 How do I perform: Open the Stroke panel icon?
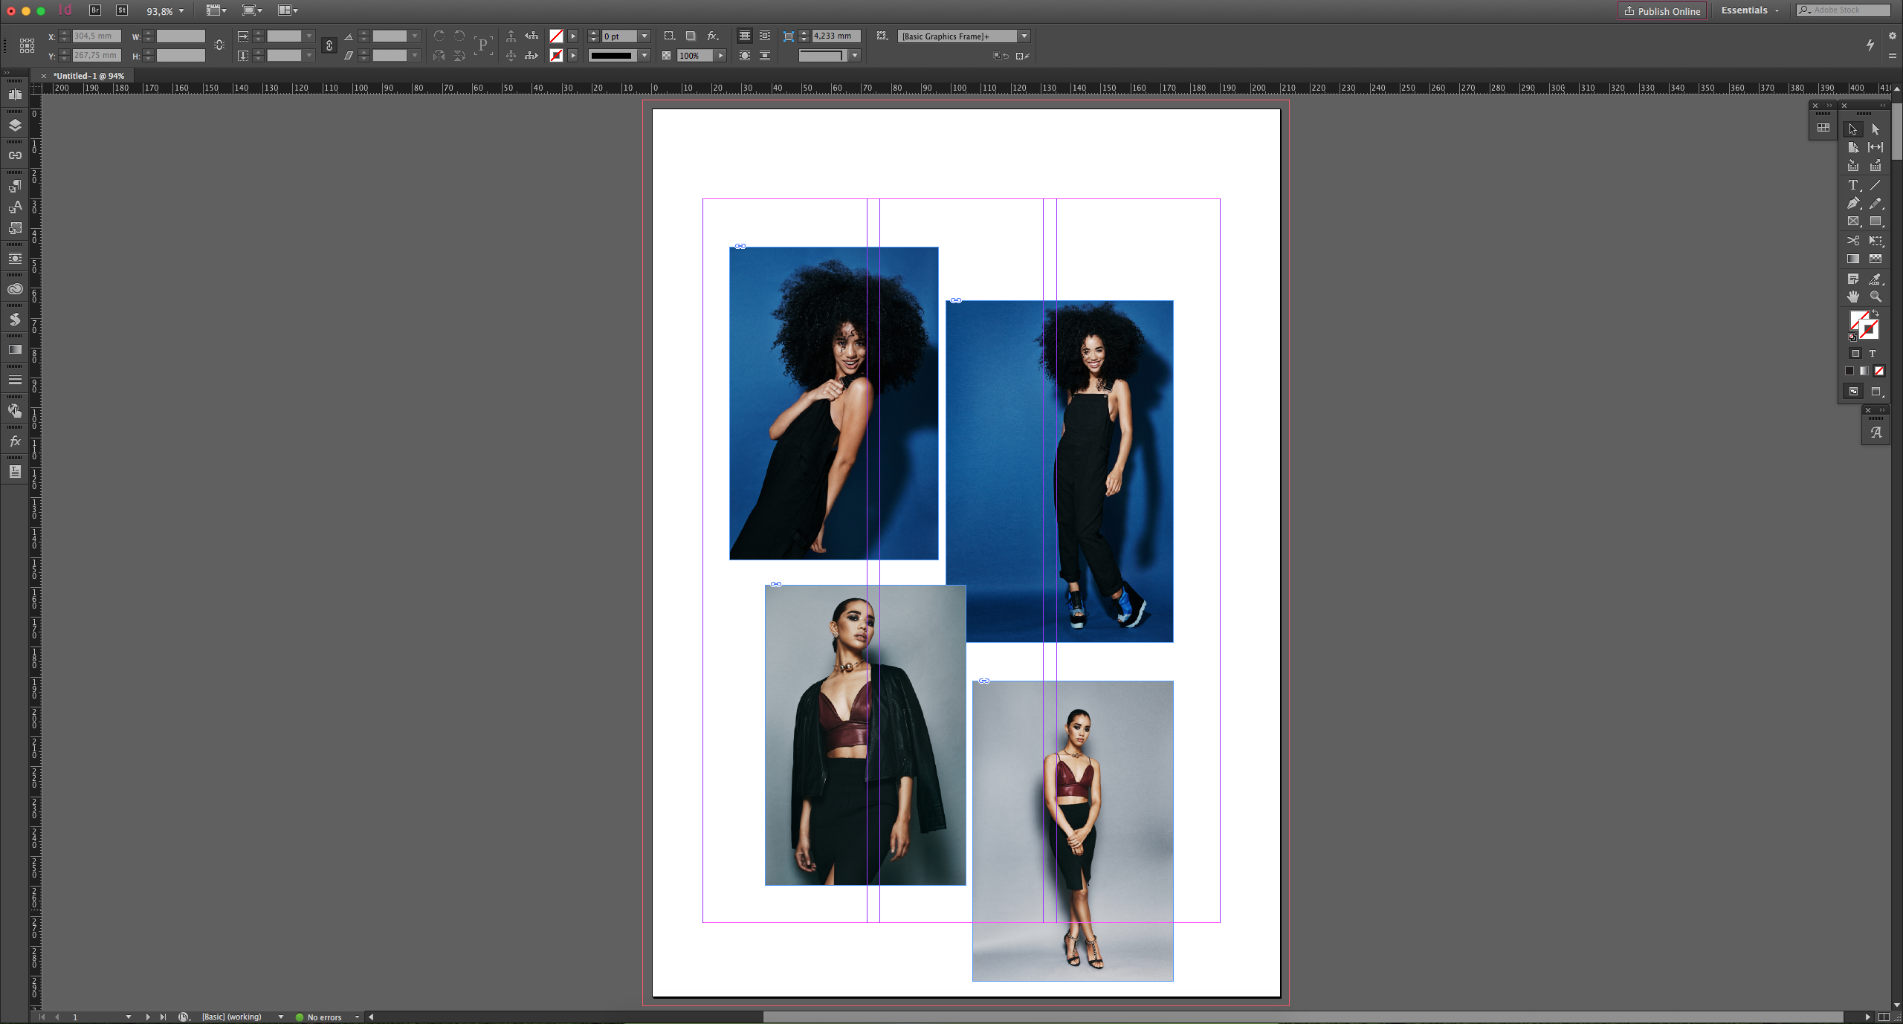15,380
